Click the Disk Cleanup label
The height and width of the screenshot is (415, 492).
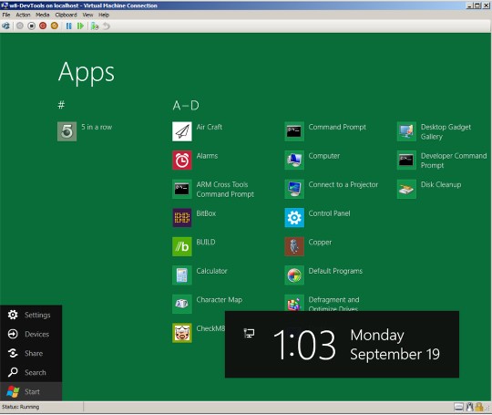pos(441,185)
